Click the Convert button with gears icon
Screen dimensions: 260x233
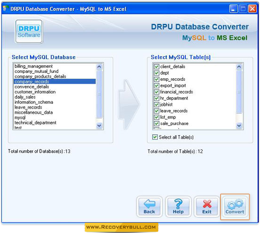click(x=235, y=207)
